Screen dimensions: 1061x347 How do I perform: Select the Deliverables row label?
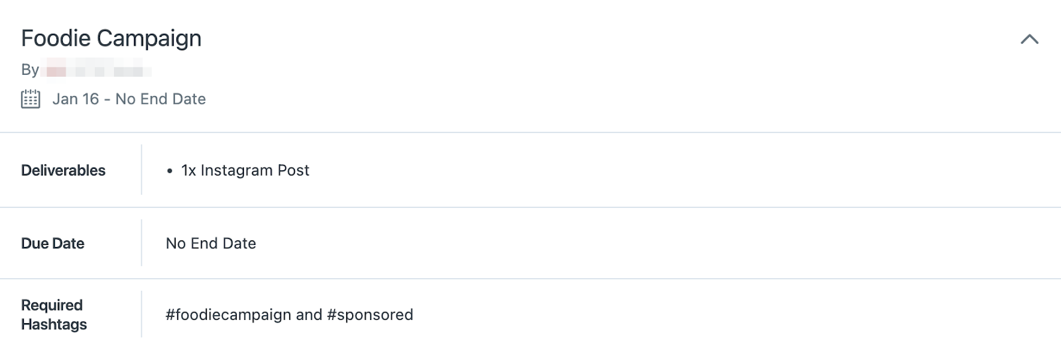(63, 170)
